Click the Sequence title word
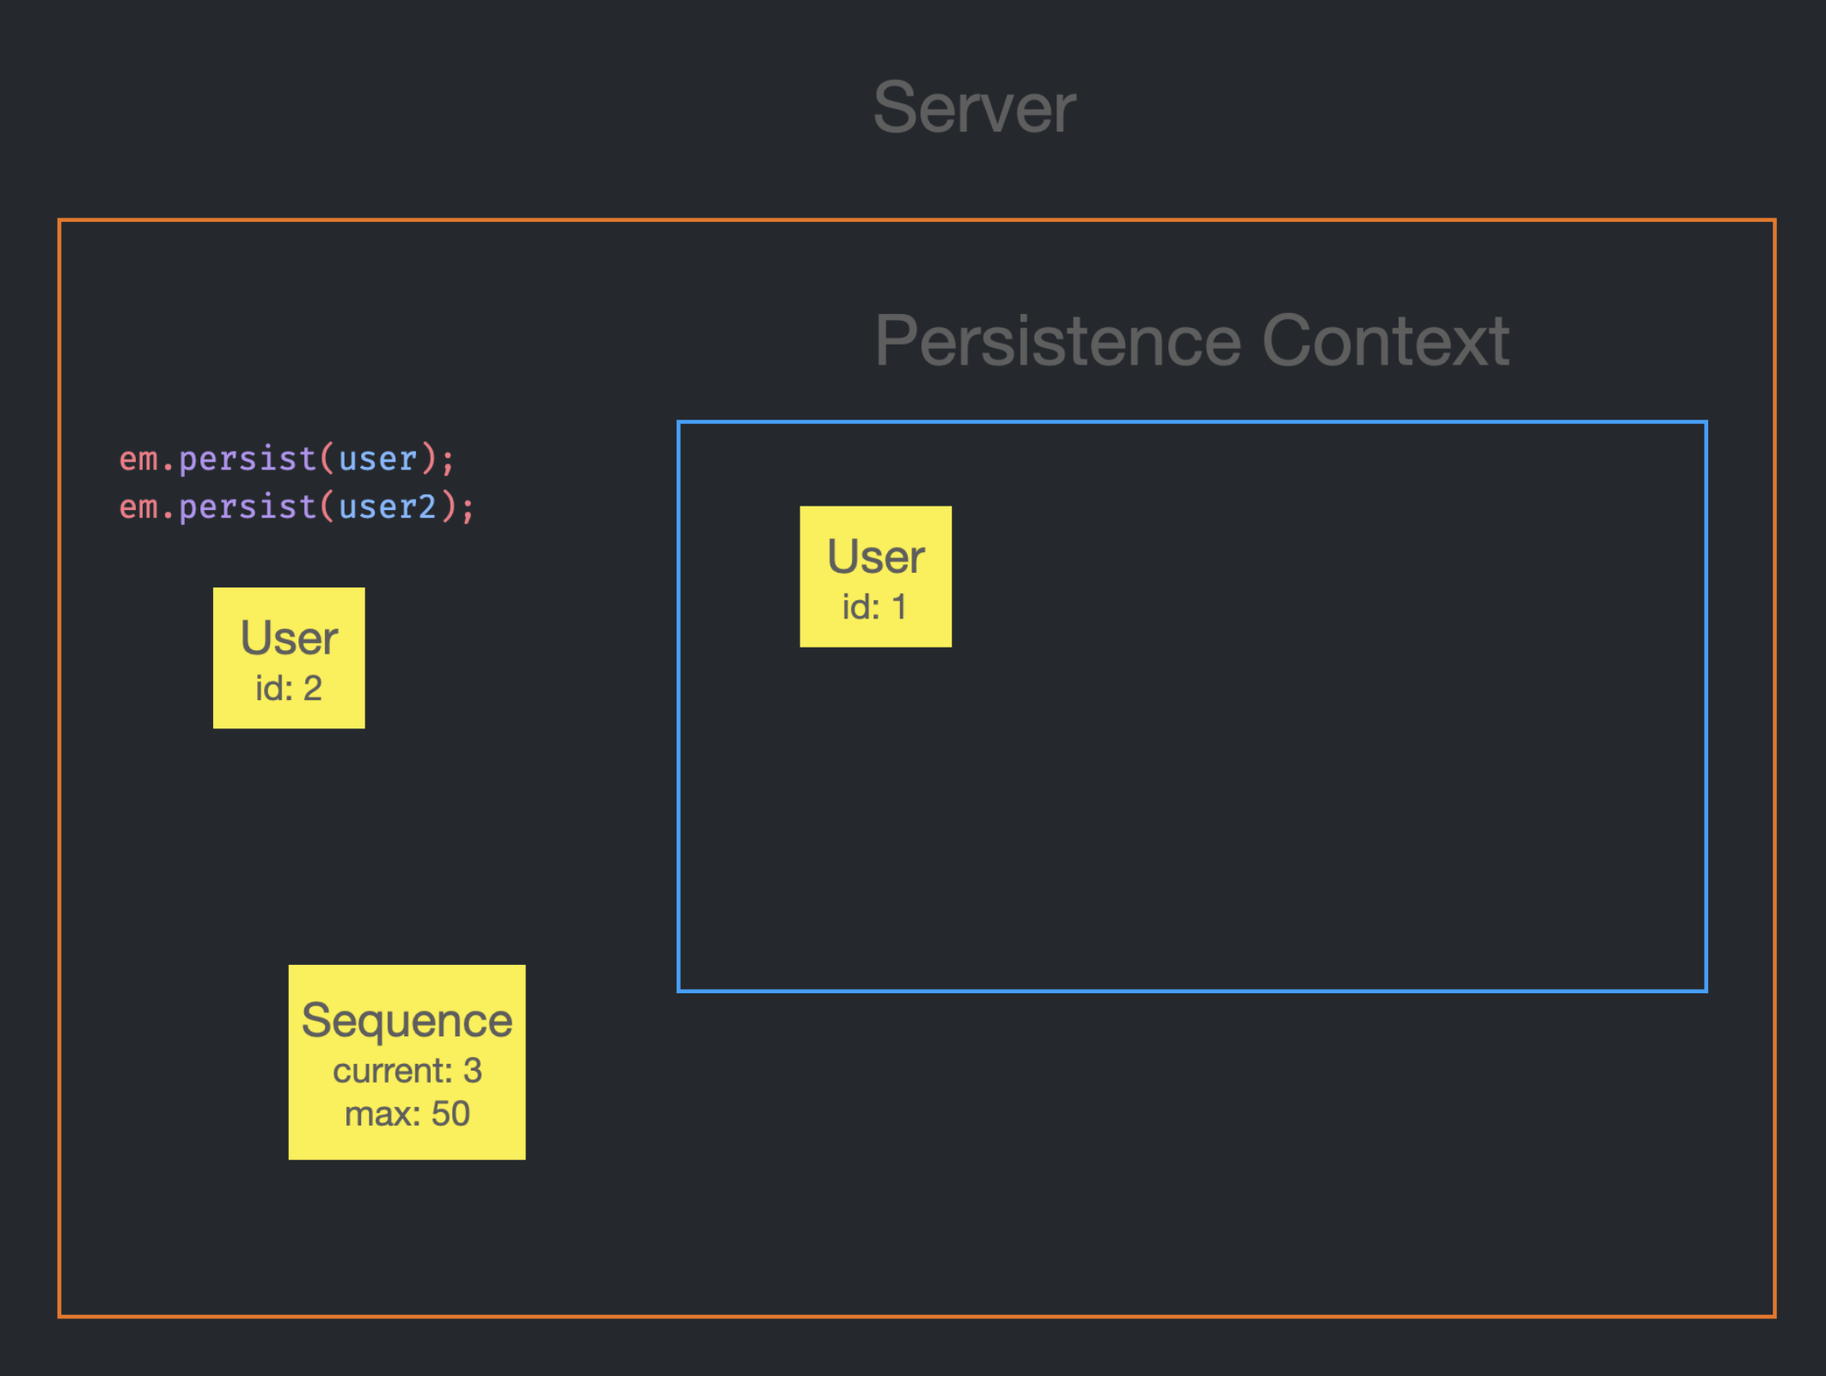Screen dimensions: 1826x1376 (407, 1021)
